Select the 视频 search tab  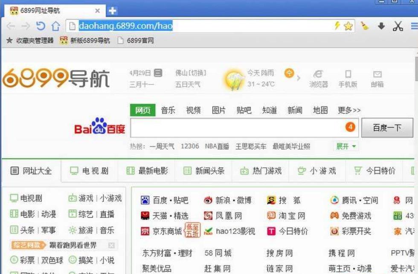pyautogui.click(x=193, y=110)
